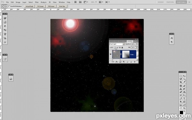Viewport: 192px width, 120px height.
Task: Swap foreground and background colors
Action: click(x=184, y=111)
